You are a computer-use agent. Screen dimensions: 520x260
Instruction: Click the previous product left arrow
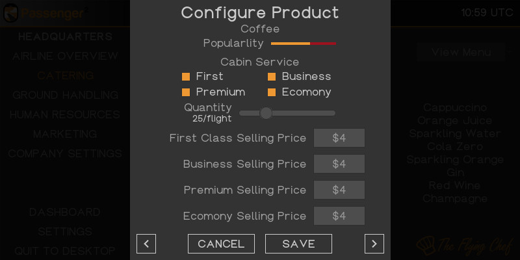click(146, 244)
